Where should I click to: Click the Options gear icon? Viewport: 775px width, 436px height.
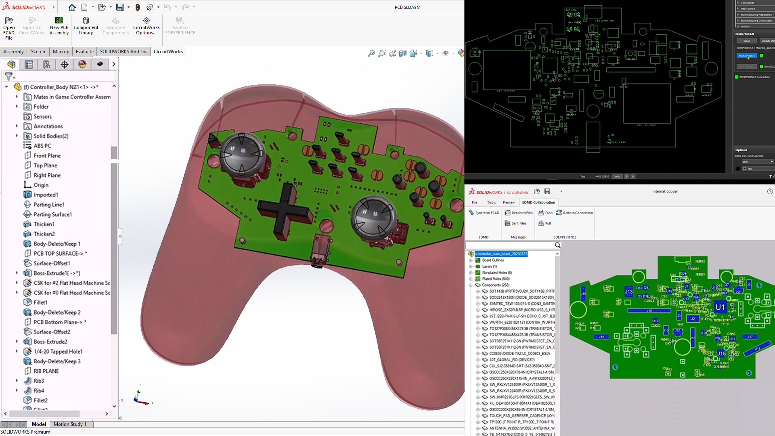[x=150, y=7]
